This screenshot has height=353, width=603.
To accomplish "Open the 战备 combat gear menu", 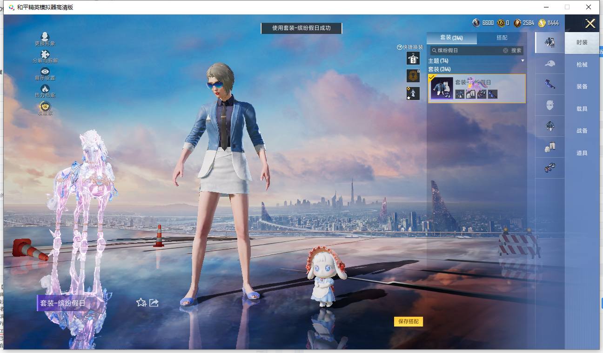I will coord(582,131).
